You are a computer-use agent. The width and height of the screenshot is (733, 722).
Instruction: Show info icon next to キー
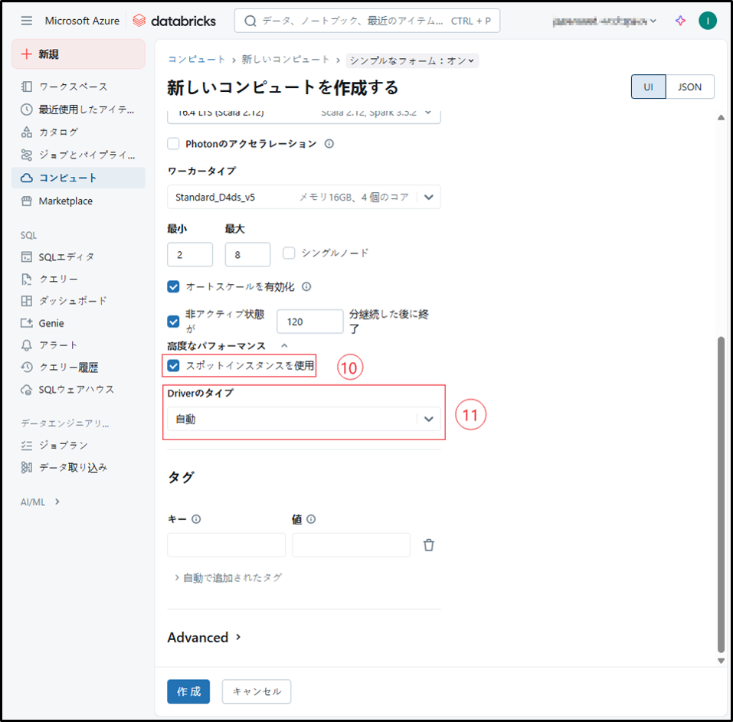click(x=196, y=519)
